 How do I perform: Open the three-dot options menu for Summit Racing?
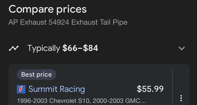tap(181, 98)
